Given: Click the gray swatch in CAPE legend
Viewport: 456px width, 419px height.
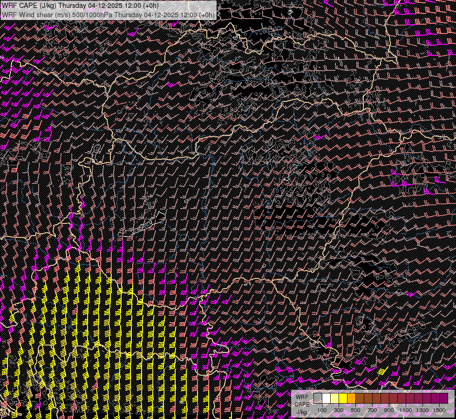Looking at the screenshot, I should tap(318, 398).
